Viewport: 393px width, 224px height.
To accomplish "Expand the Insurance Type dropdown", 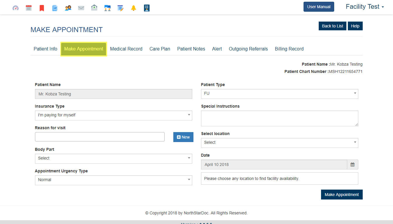I will point(113,115).
